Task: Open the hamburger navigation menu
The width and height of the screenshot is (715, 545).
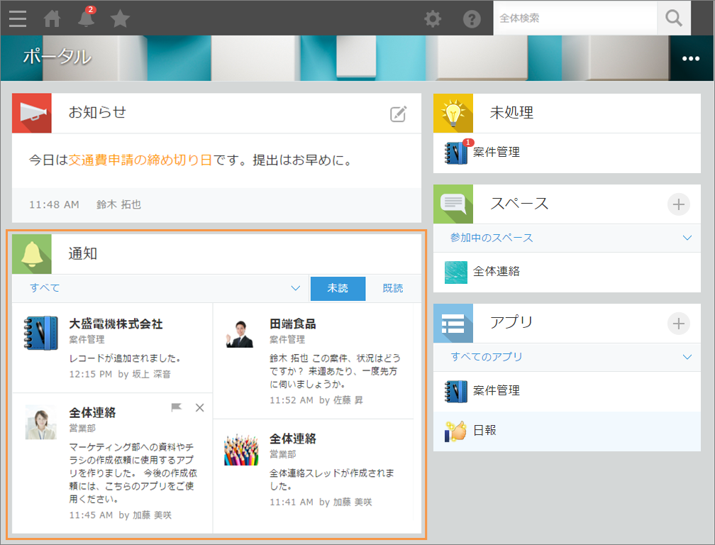Action: click(17, 18)
